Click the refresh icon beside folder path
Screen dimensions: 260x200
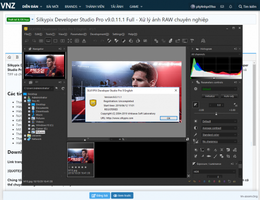pos(63,89)
